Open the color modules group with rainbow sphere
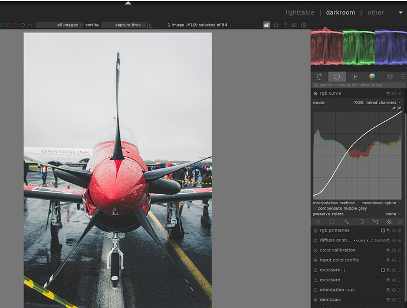407x308 pixels. pyautogui.click(x=372, y=77)
